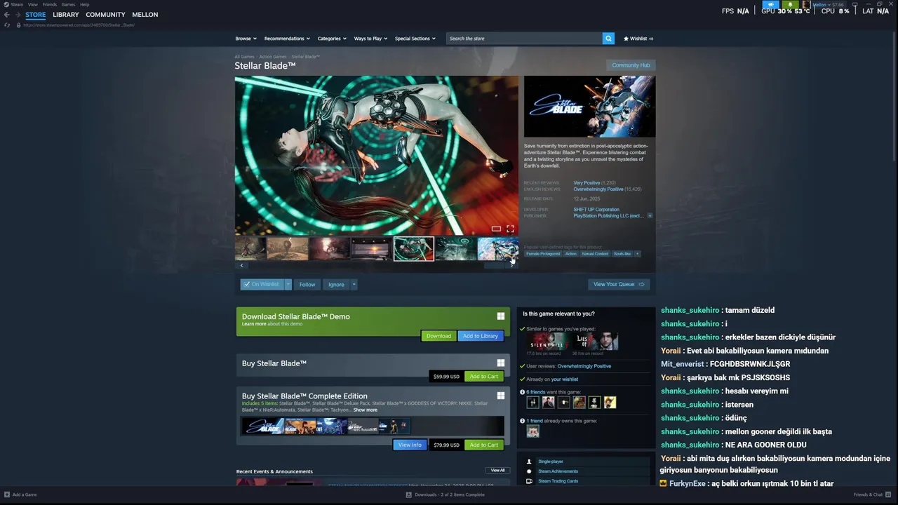Screen dimensions: 898x505
Task: Click the Ignore button
Action: click(x=336, y=284)
